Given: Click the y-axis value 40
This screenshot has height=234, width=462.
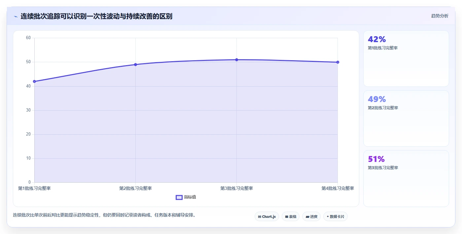Looking at the screenshot, I should pyautogui.click(x=28, y=86).
